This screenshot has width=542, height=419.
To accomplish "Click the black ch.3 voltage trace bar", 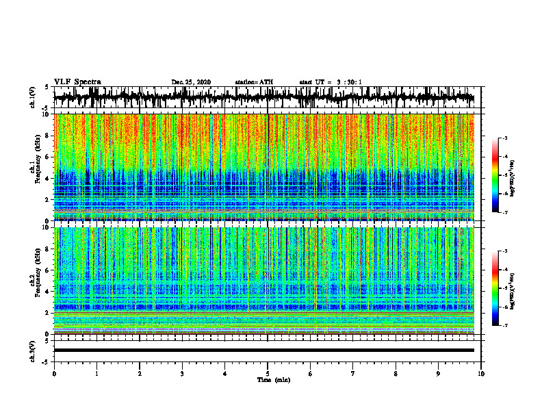I will (264, 351).
